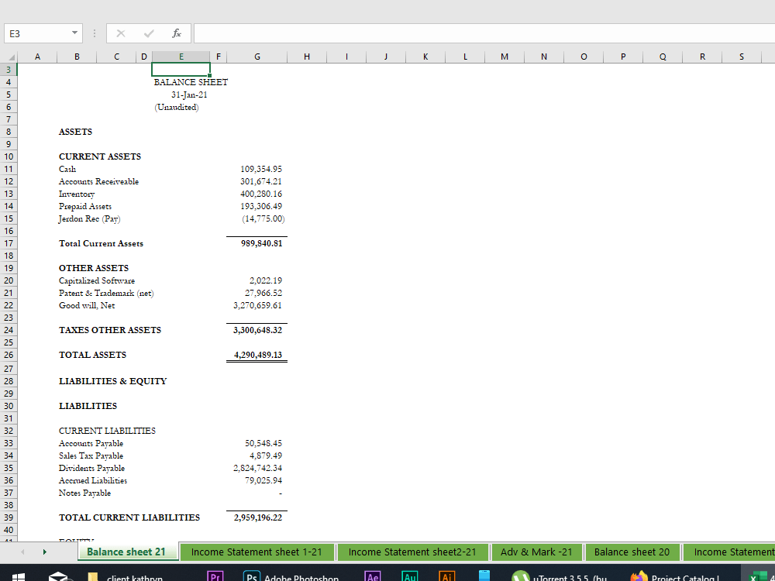Image resolution: width=775 pixels, height=581 pixels.
Task: Select column G by clicking its header
Action: click(x=257, y=56)
